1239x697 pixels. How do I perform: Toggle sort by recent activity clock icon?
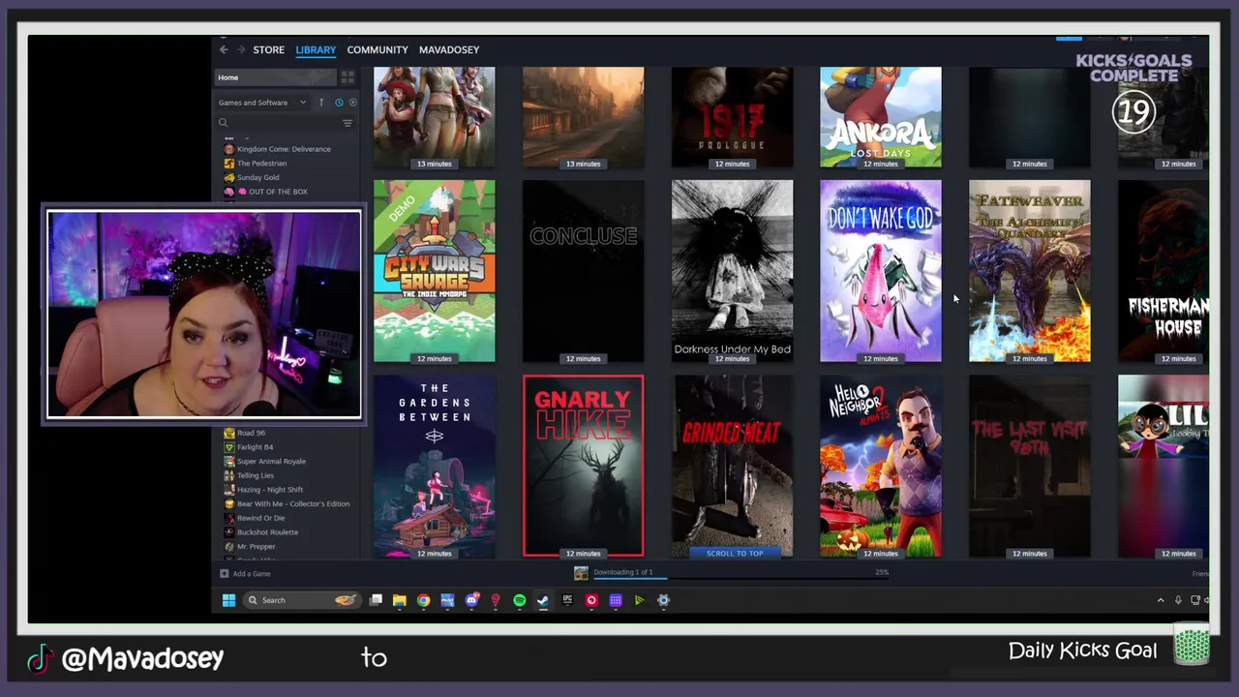339,103
